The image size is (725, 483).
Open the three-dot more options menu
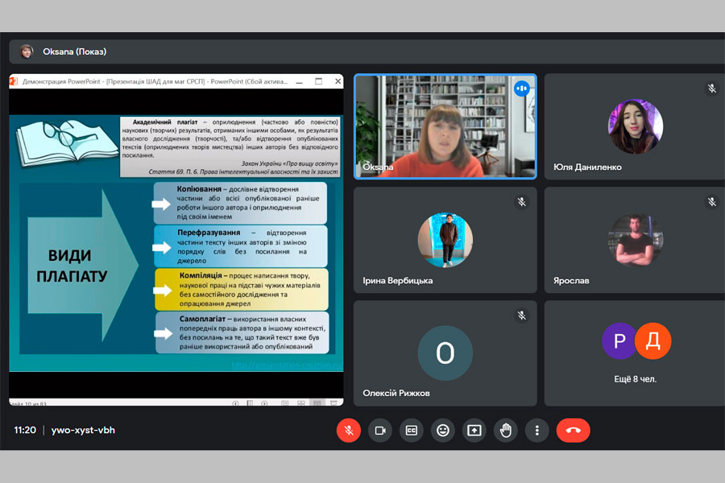point(536,431)
